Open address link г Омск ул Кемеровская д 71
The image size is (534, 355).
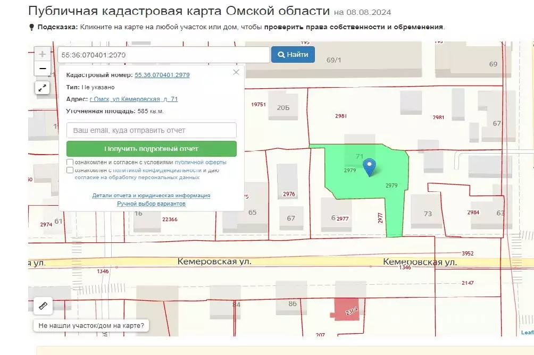coord(133,99)
